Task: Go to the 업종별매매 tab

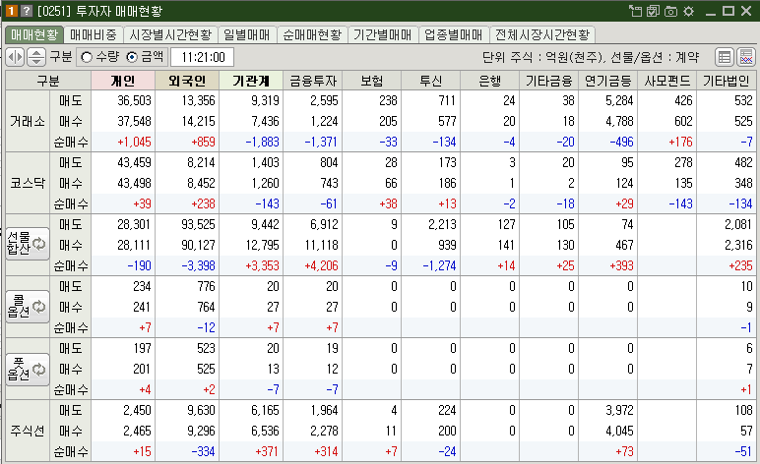Action: (454, 34)
